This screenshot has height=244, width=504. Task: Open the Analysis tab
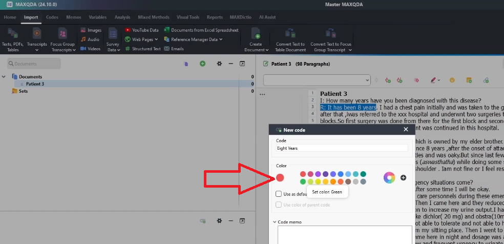[122, 17]
